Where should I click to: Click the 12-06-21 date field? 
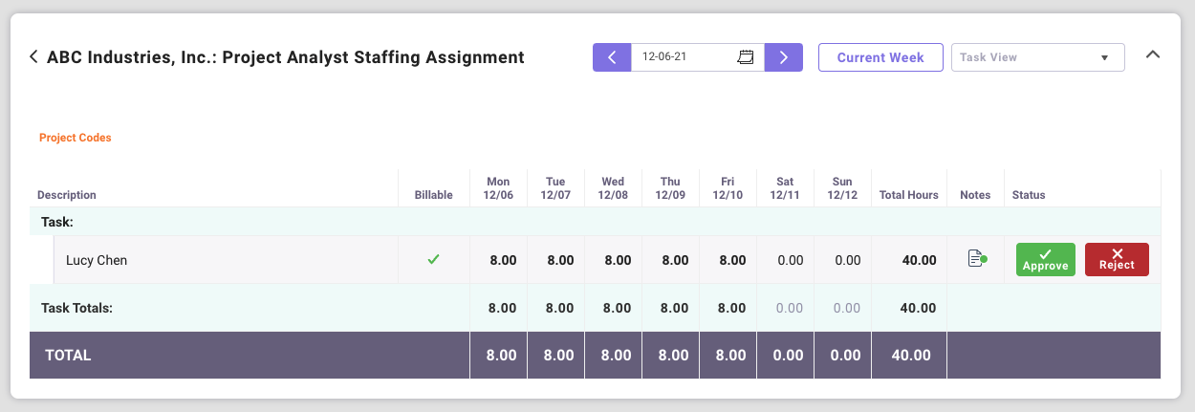684,57
